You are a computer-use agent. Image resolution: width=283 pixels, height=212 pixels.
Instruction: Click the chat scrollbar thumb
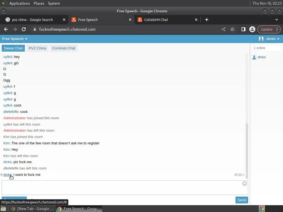pos(247,151)
